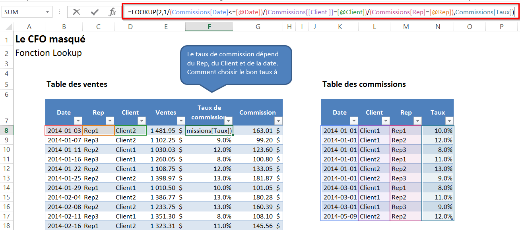Open the Rep filter in the sales table
520x230 pixels.
pyautogui.click(x=110, y=121)
